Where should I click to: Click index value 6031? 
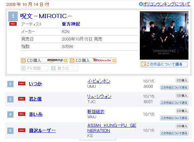(148, 102)
